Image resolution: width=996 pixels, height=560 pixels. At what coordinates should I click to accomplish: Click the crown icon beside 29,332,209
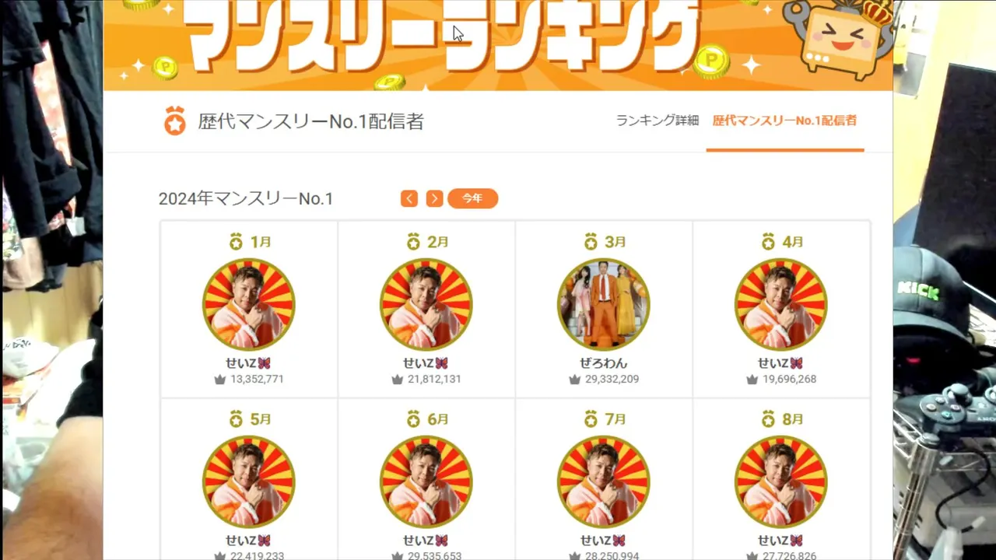point(575,380)
